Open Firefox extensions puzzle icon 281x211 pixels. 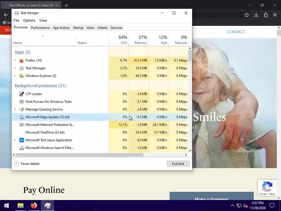click(266, 15)
